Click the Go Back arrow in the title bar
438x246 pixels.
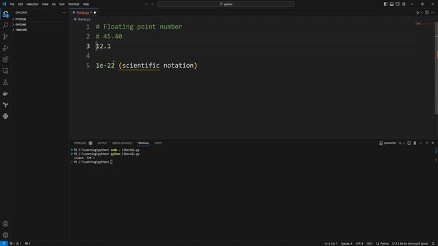pos(146,4)
